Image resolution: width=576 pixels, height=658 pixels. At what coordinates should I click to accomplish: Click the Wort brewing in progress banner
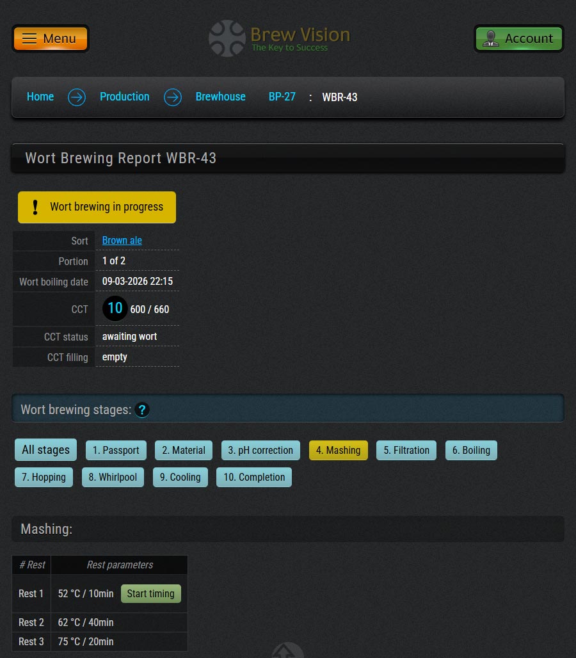click(97, 207)
